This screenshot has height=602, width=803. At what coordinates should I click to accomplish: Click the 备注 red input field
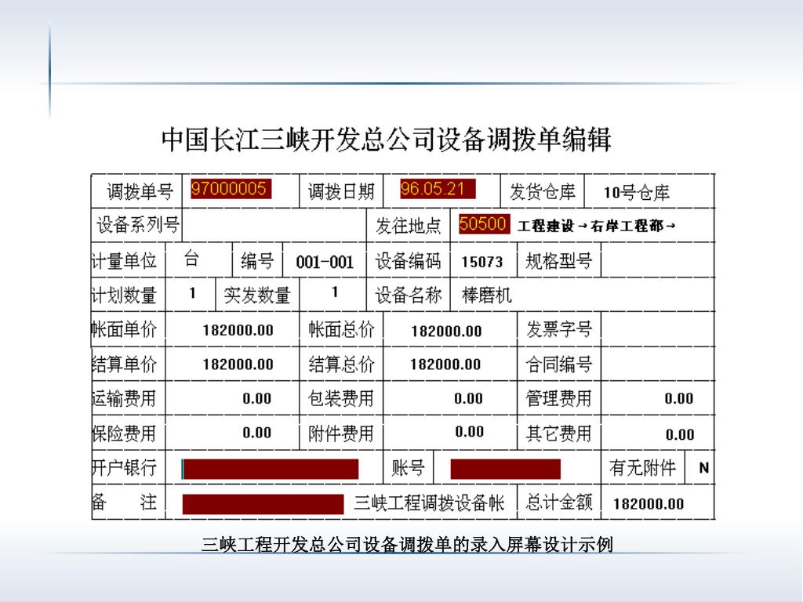click(x=263, y=504)
